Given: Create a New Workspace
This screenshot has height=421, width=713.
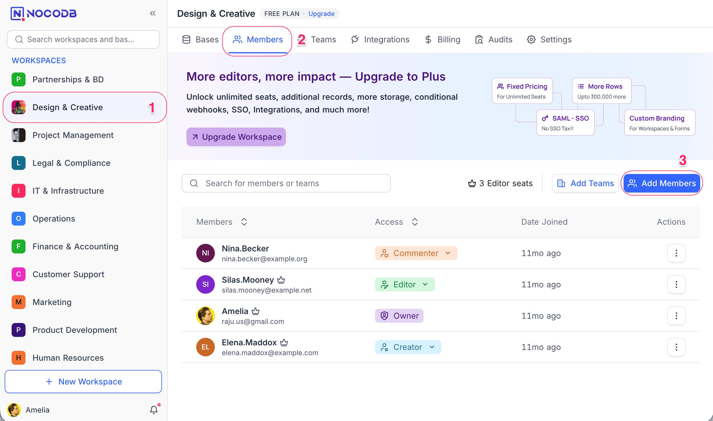Looking at the screenshot, I should pyautogui.click(x=83, y=382).
